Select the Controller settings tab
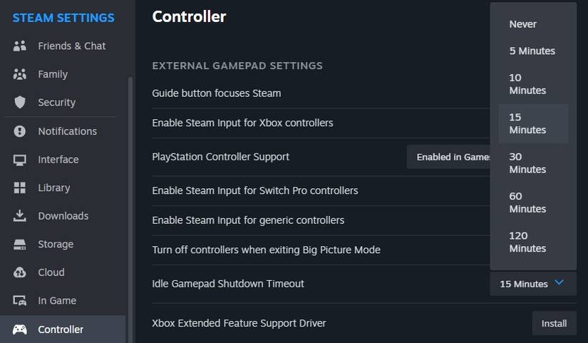Screen dimensions: 588x343 61,329
